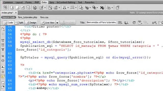Click the Import Tabular Data icon
Viewport: 163px width, 91px height.
(5, 8)
